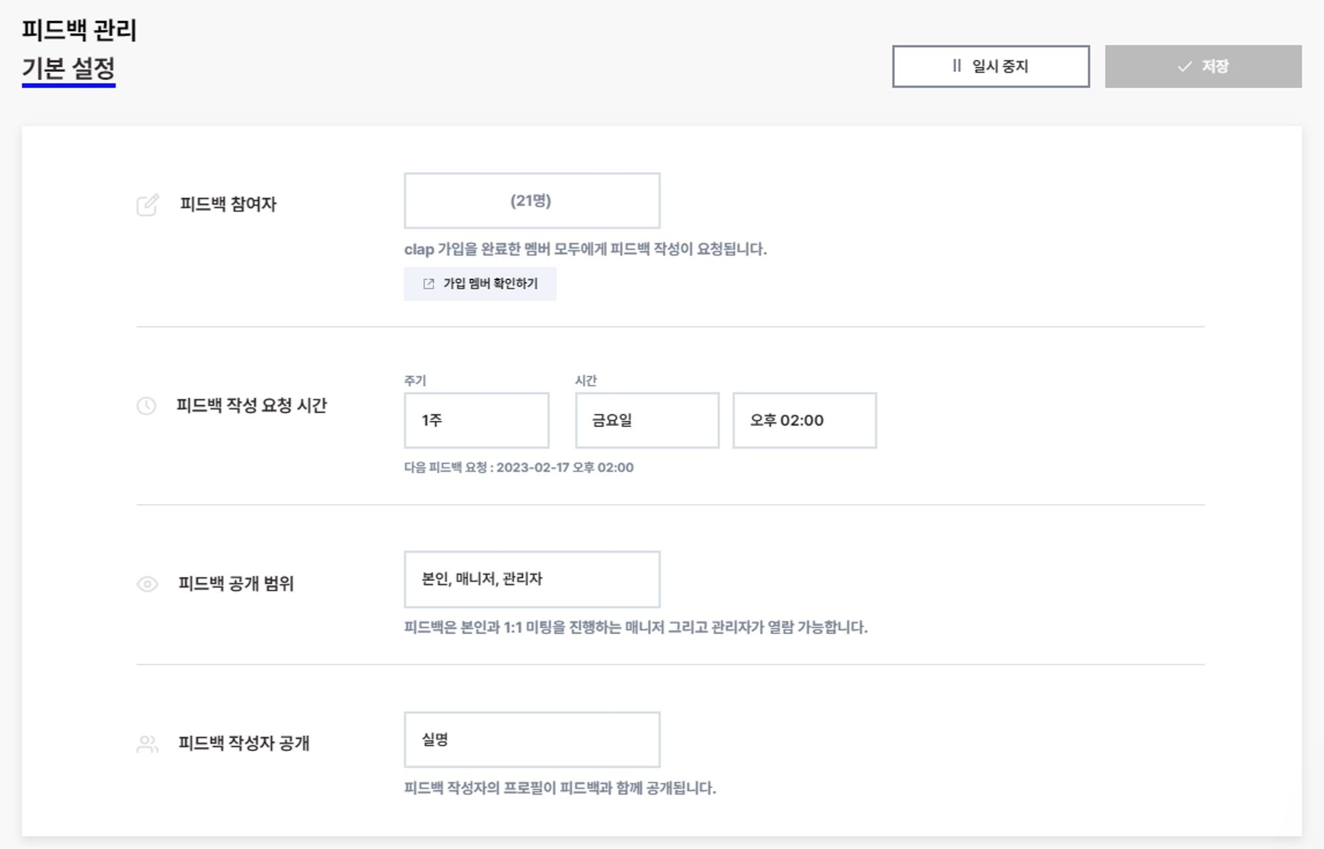Click the 피드백 참여자 label
Viewport: 1324px width, 849px height.
(x=228, y=204)
